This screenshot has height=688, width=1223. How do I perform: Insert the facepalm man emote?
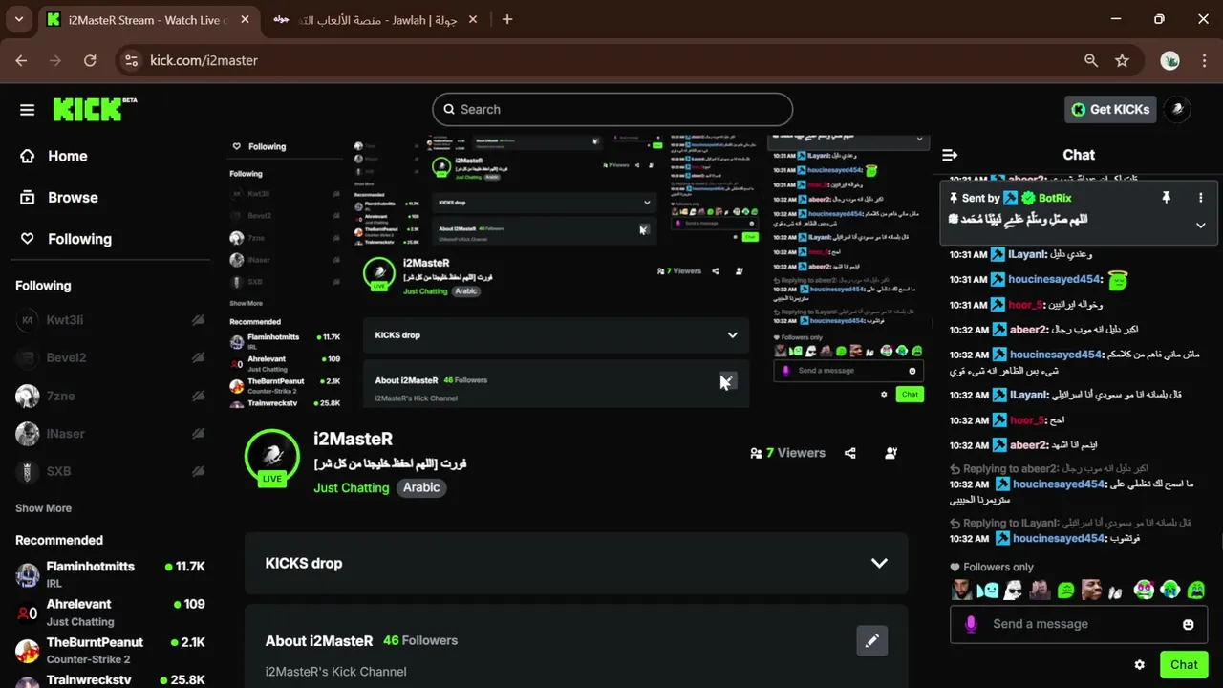coord(1040,591)
